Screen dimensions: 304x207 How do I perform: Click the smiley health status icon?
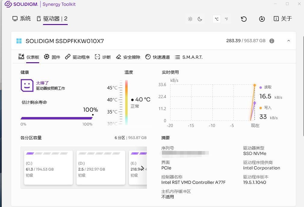click(x=27, y=85)
